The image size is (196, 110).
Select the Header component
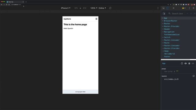(167, 29)
